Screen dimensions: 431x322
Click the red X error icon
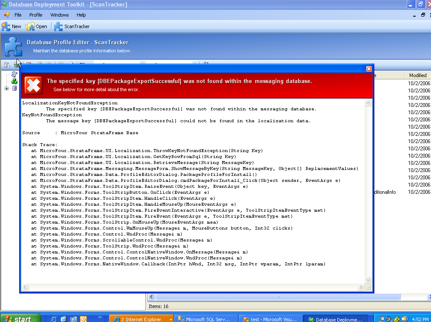33,85
